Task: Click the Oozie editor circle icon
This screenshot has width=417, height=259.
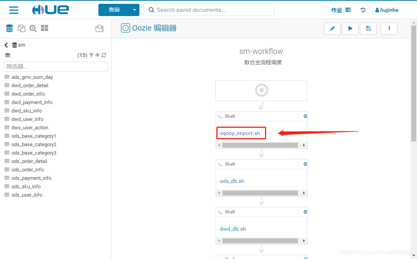Action: point(126,28)
